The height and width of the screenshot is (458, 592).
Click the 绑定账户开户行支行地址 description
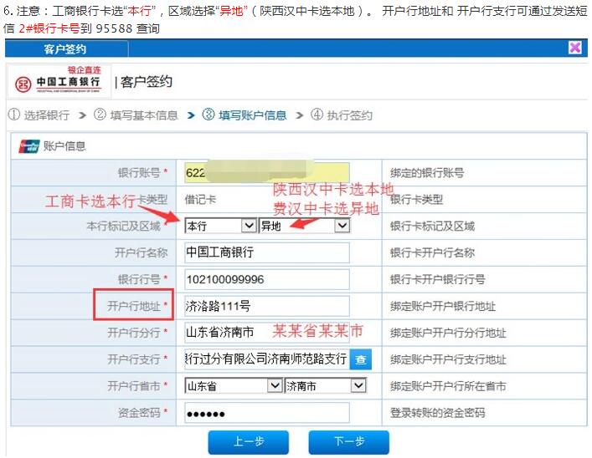click(x=448, y=359)
